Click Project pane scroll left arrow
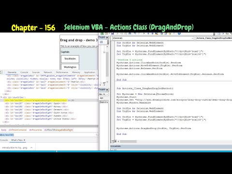The image size is (232, 174). coord(101,85)
